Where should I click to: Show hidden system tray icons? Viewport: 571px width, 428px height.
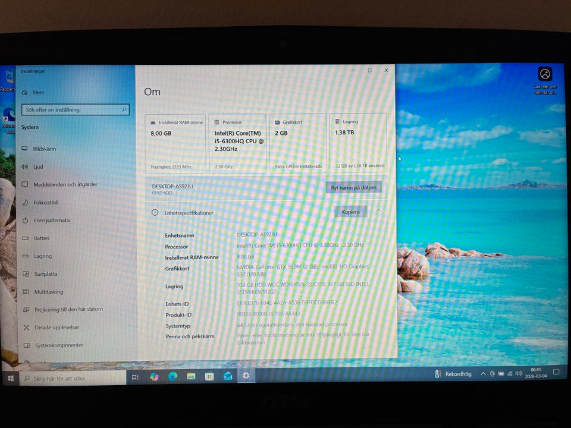point(483,373)
